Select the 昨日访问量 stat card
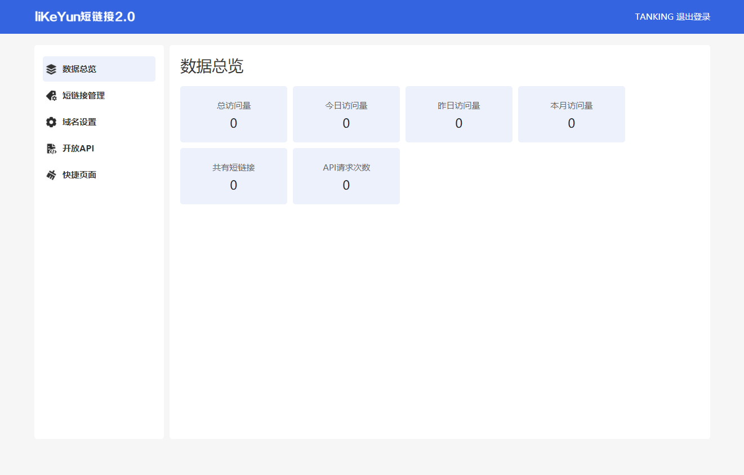 459,114
